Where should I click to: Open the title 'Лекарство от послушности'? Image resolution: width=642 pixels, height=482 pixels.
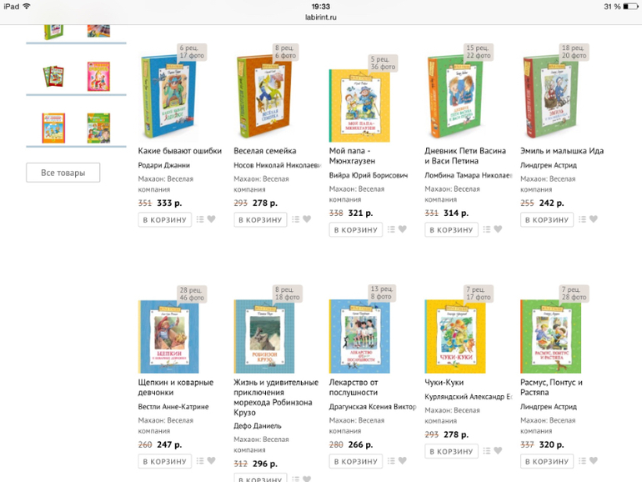point(354,387)
